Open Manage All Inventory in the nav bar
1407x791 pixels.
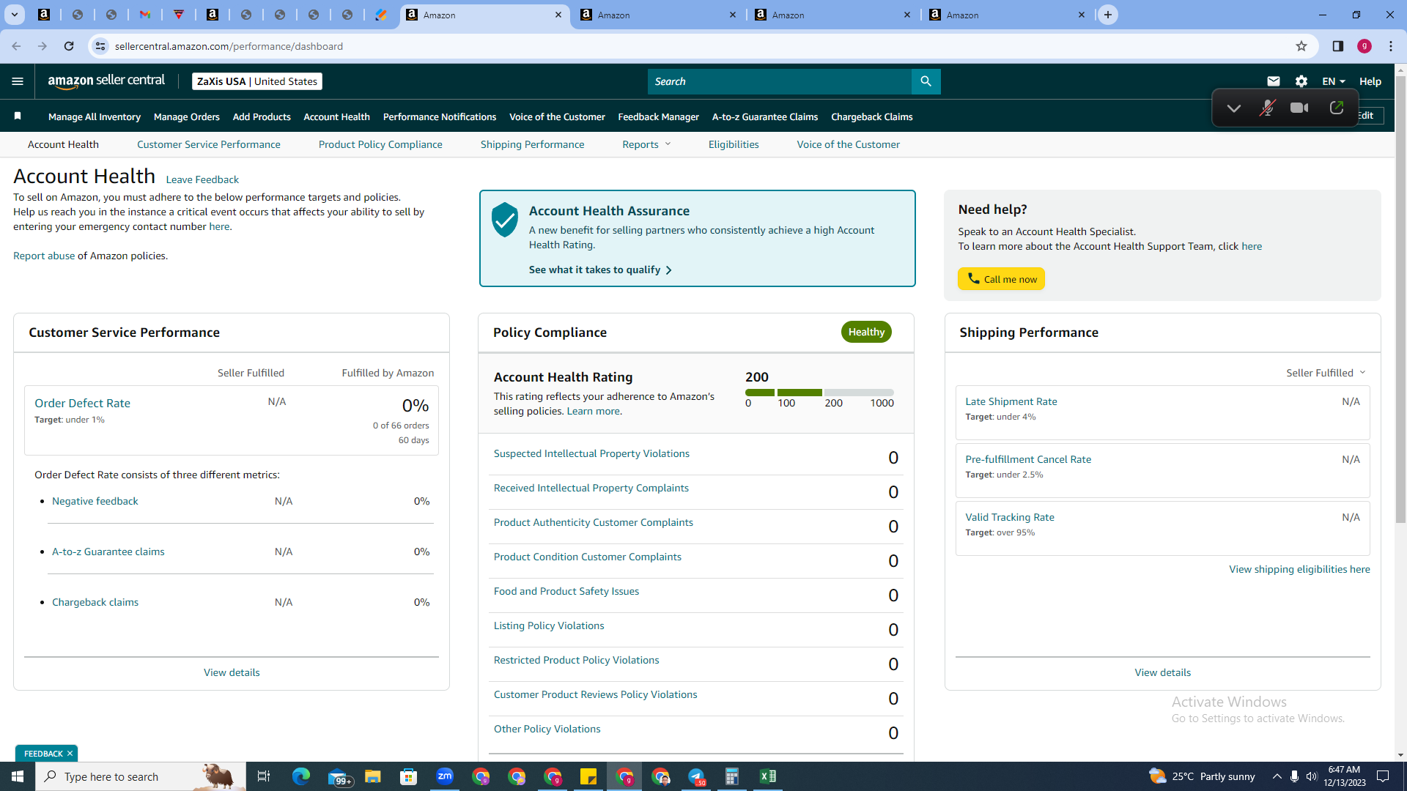click(x=95, y=116)
